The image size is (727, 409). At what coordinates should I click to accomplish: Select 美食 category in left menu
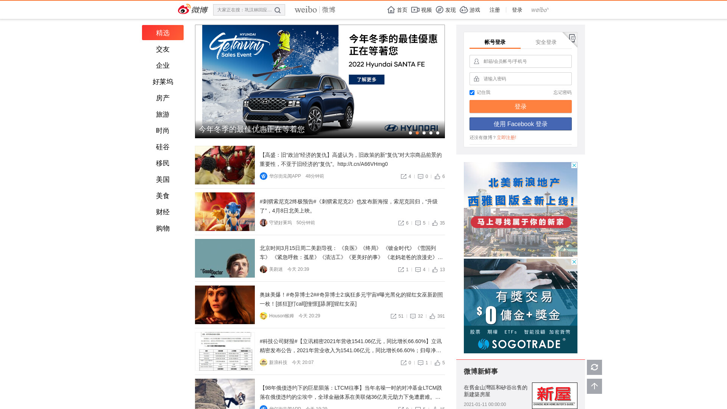(x=163, y=196)
